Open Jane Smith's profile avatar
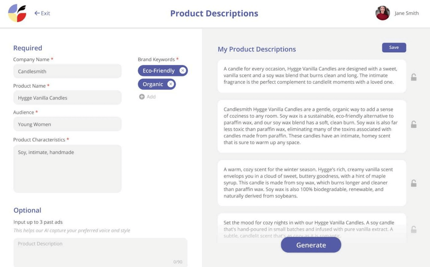430x267 pixels. tap(382, 13)
